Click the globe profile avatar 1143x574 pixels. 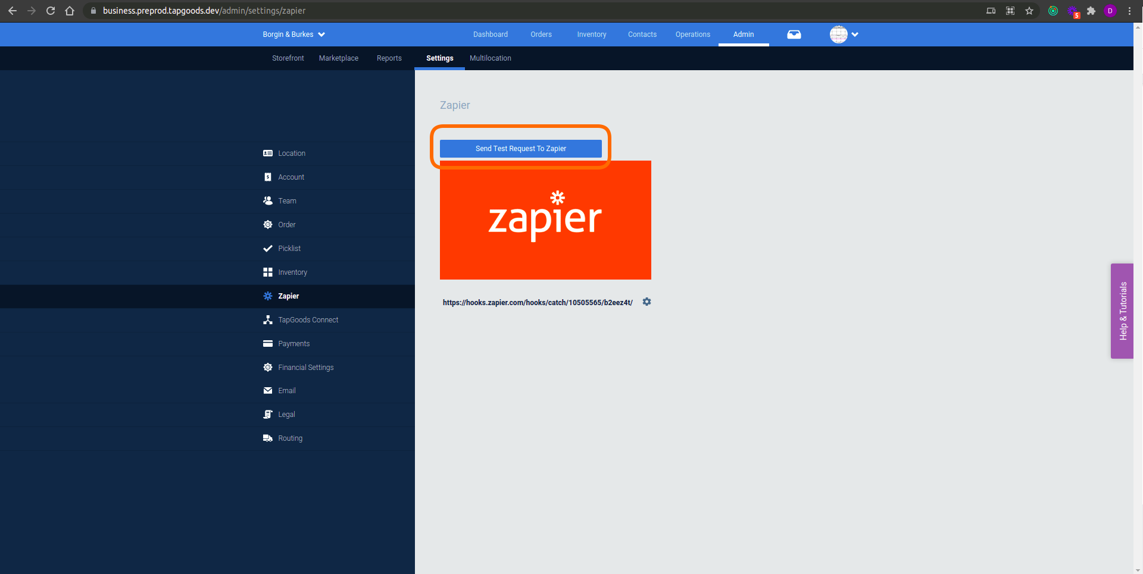tap(839, 34)
